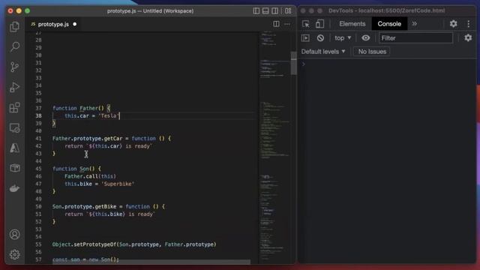This screenshot has width=480, height=270.
Task: Open editor More Actions ellipsis
Action: pos(287,24)
